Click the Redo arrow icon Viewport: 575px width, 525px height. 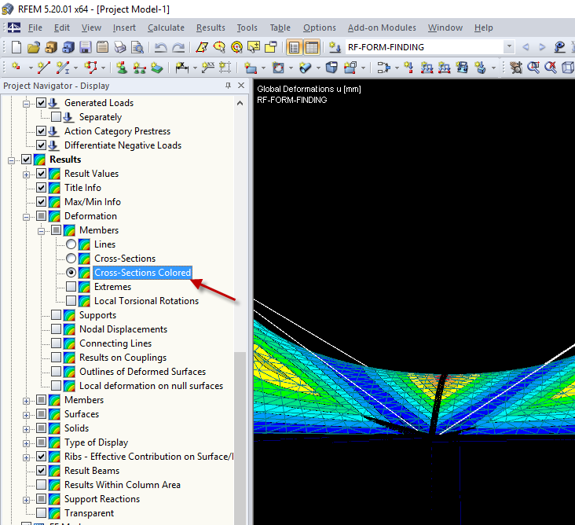tap(178, 47)
